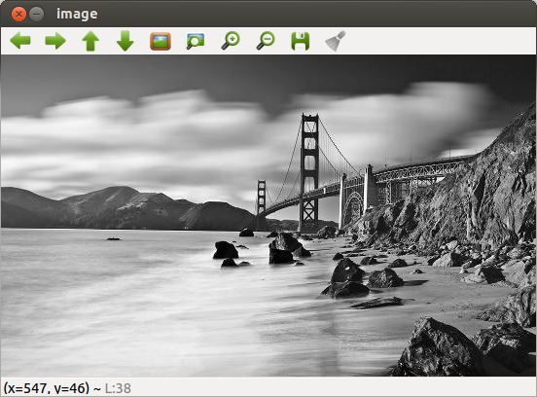
Task: Reset to original size with the picture icon
Action: click(161, 42)
